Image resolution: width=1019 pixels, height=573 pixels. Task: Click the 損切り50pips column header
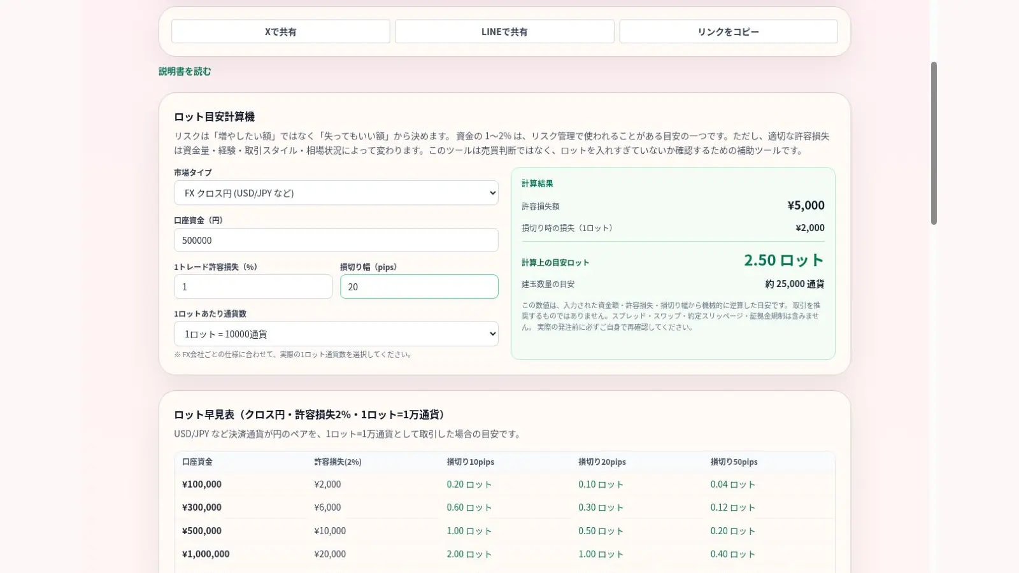[x=734, y=462]
